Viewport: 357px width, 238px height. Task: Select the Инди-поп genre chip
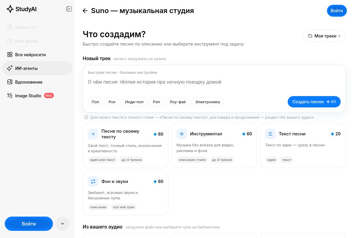134,102
